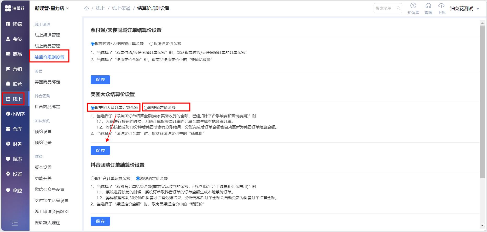Save the 抖音团购订单结算价 setting

coord(100,221)
